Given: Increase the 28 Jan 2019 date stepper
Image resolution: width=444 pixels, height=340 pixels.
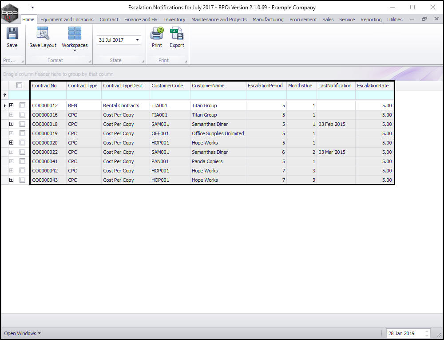Looking at the screenshot, I should click(427, 331).
